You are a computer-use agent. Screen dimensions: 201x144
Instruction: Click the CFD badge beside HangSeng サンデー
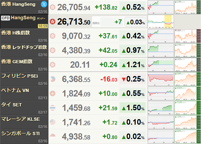coord(6,18)
